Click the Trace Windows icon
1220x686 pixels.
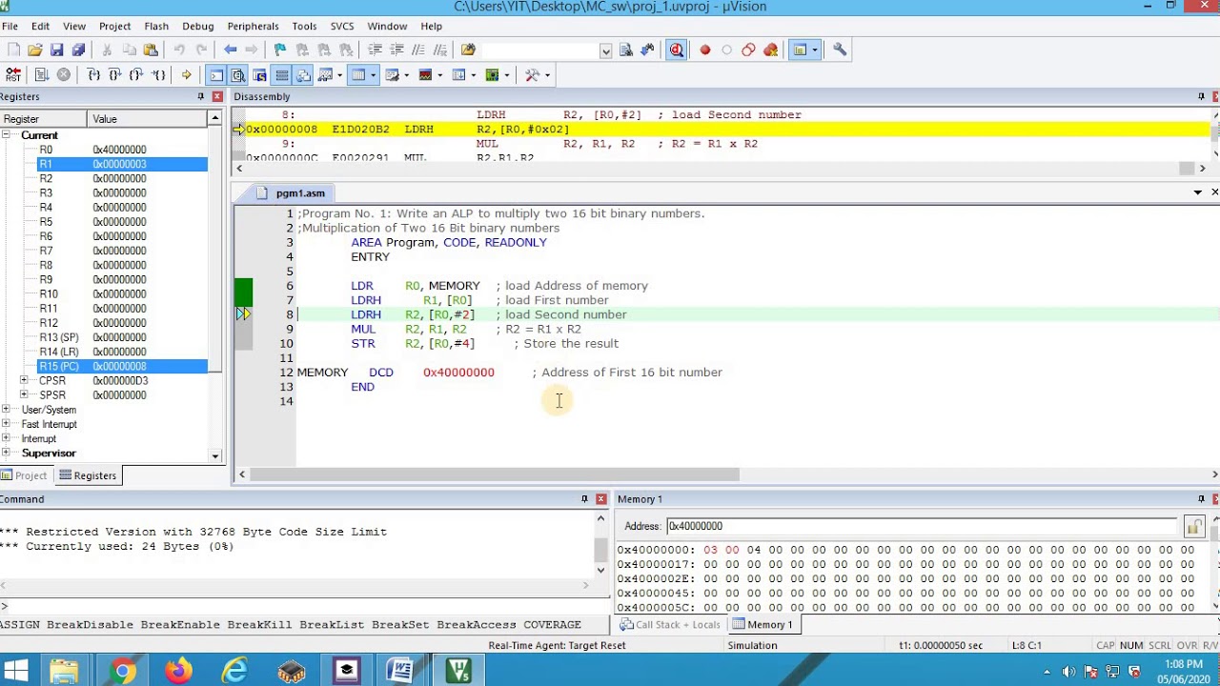point(458,74)
